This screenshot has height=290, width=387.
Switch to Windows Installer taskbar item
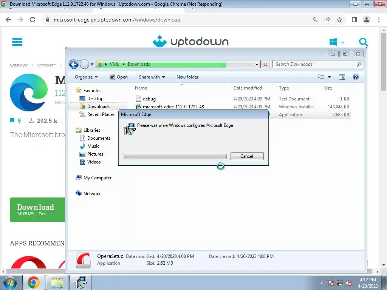(x=80, y=282)
